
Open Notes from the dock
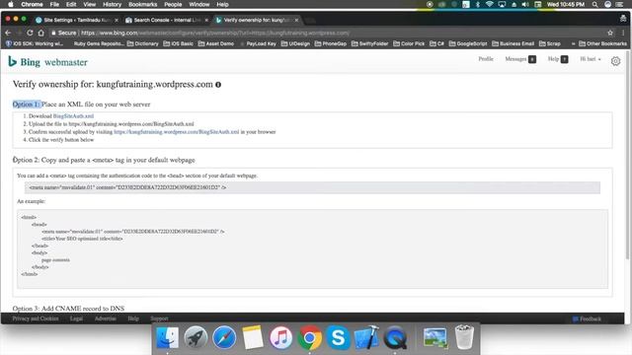click(253, 337)
